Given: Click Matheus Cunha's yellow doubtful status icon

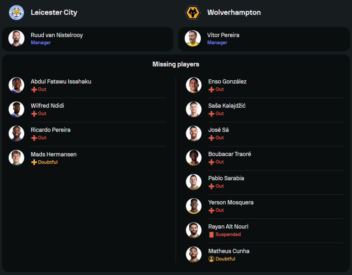Looking at the screenshot, I should pyautogui.click(x=211, y=259).
